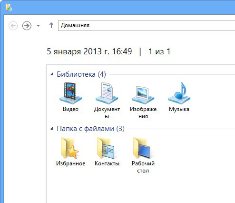Go forward with the right arrow button
Screen dimensions: 235x203
pyautogui.click(x=27, y=26)
